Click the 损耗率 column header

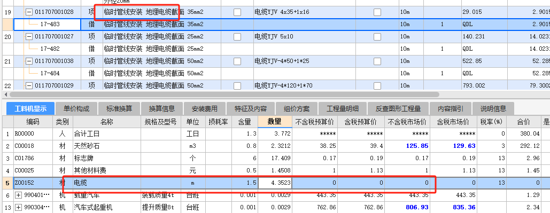click(x=218, y=122)
